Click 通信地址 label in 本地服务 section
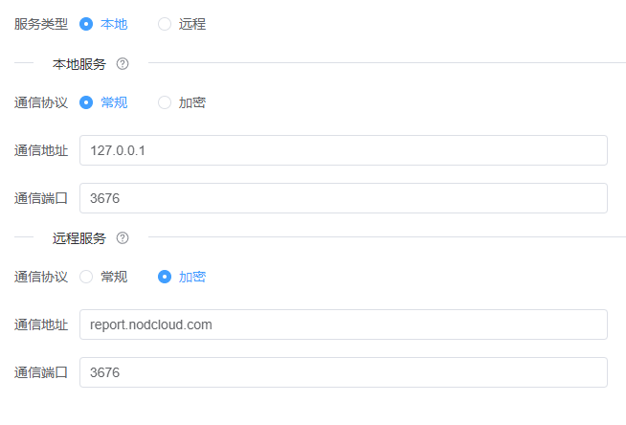 [x=41, y=150]
